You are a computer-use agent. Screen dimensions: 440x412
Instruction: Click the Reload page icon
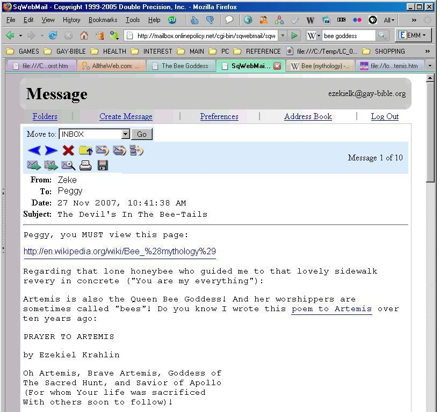pos(53,35)
